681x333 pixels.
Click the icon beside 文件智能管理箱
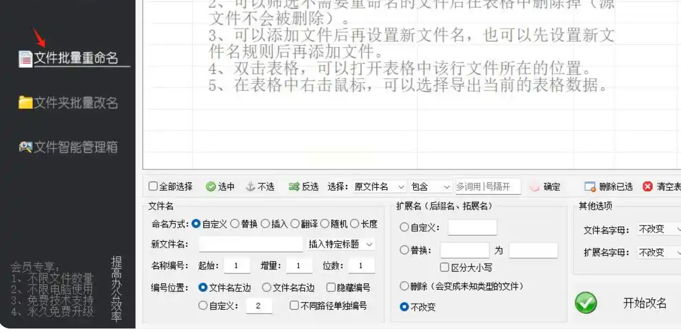click(25, 147)
